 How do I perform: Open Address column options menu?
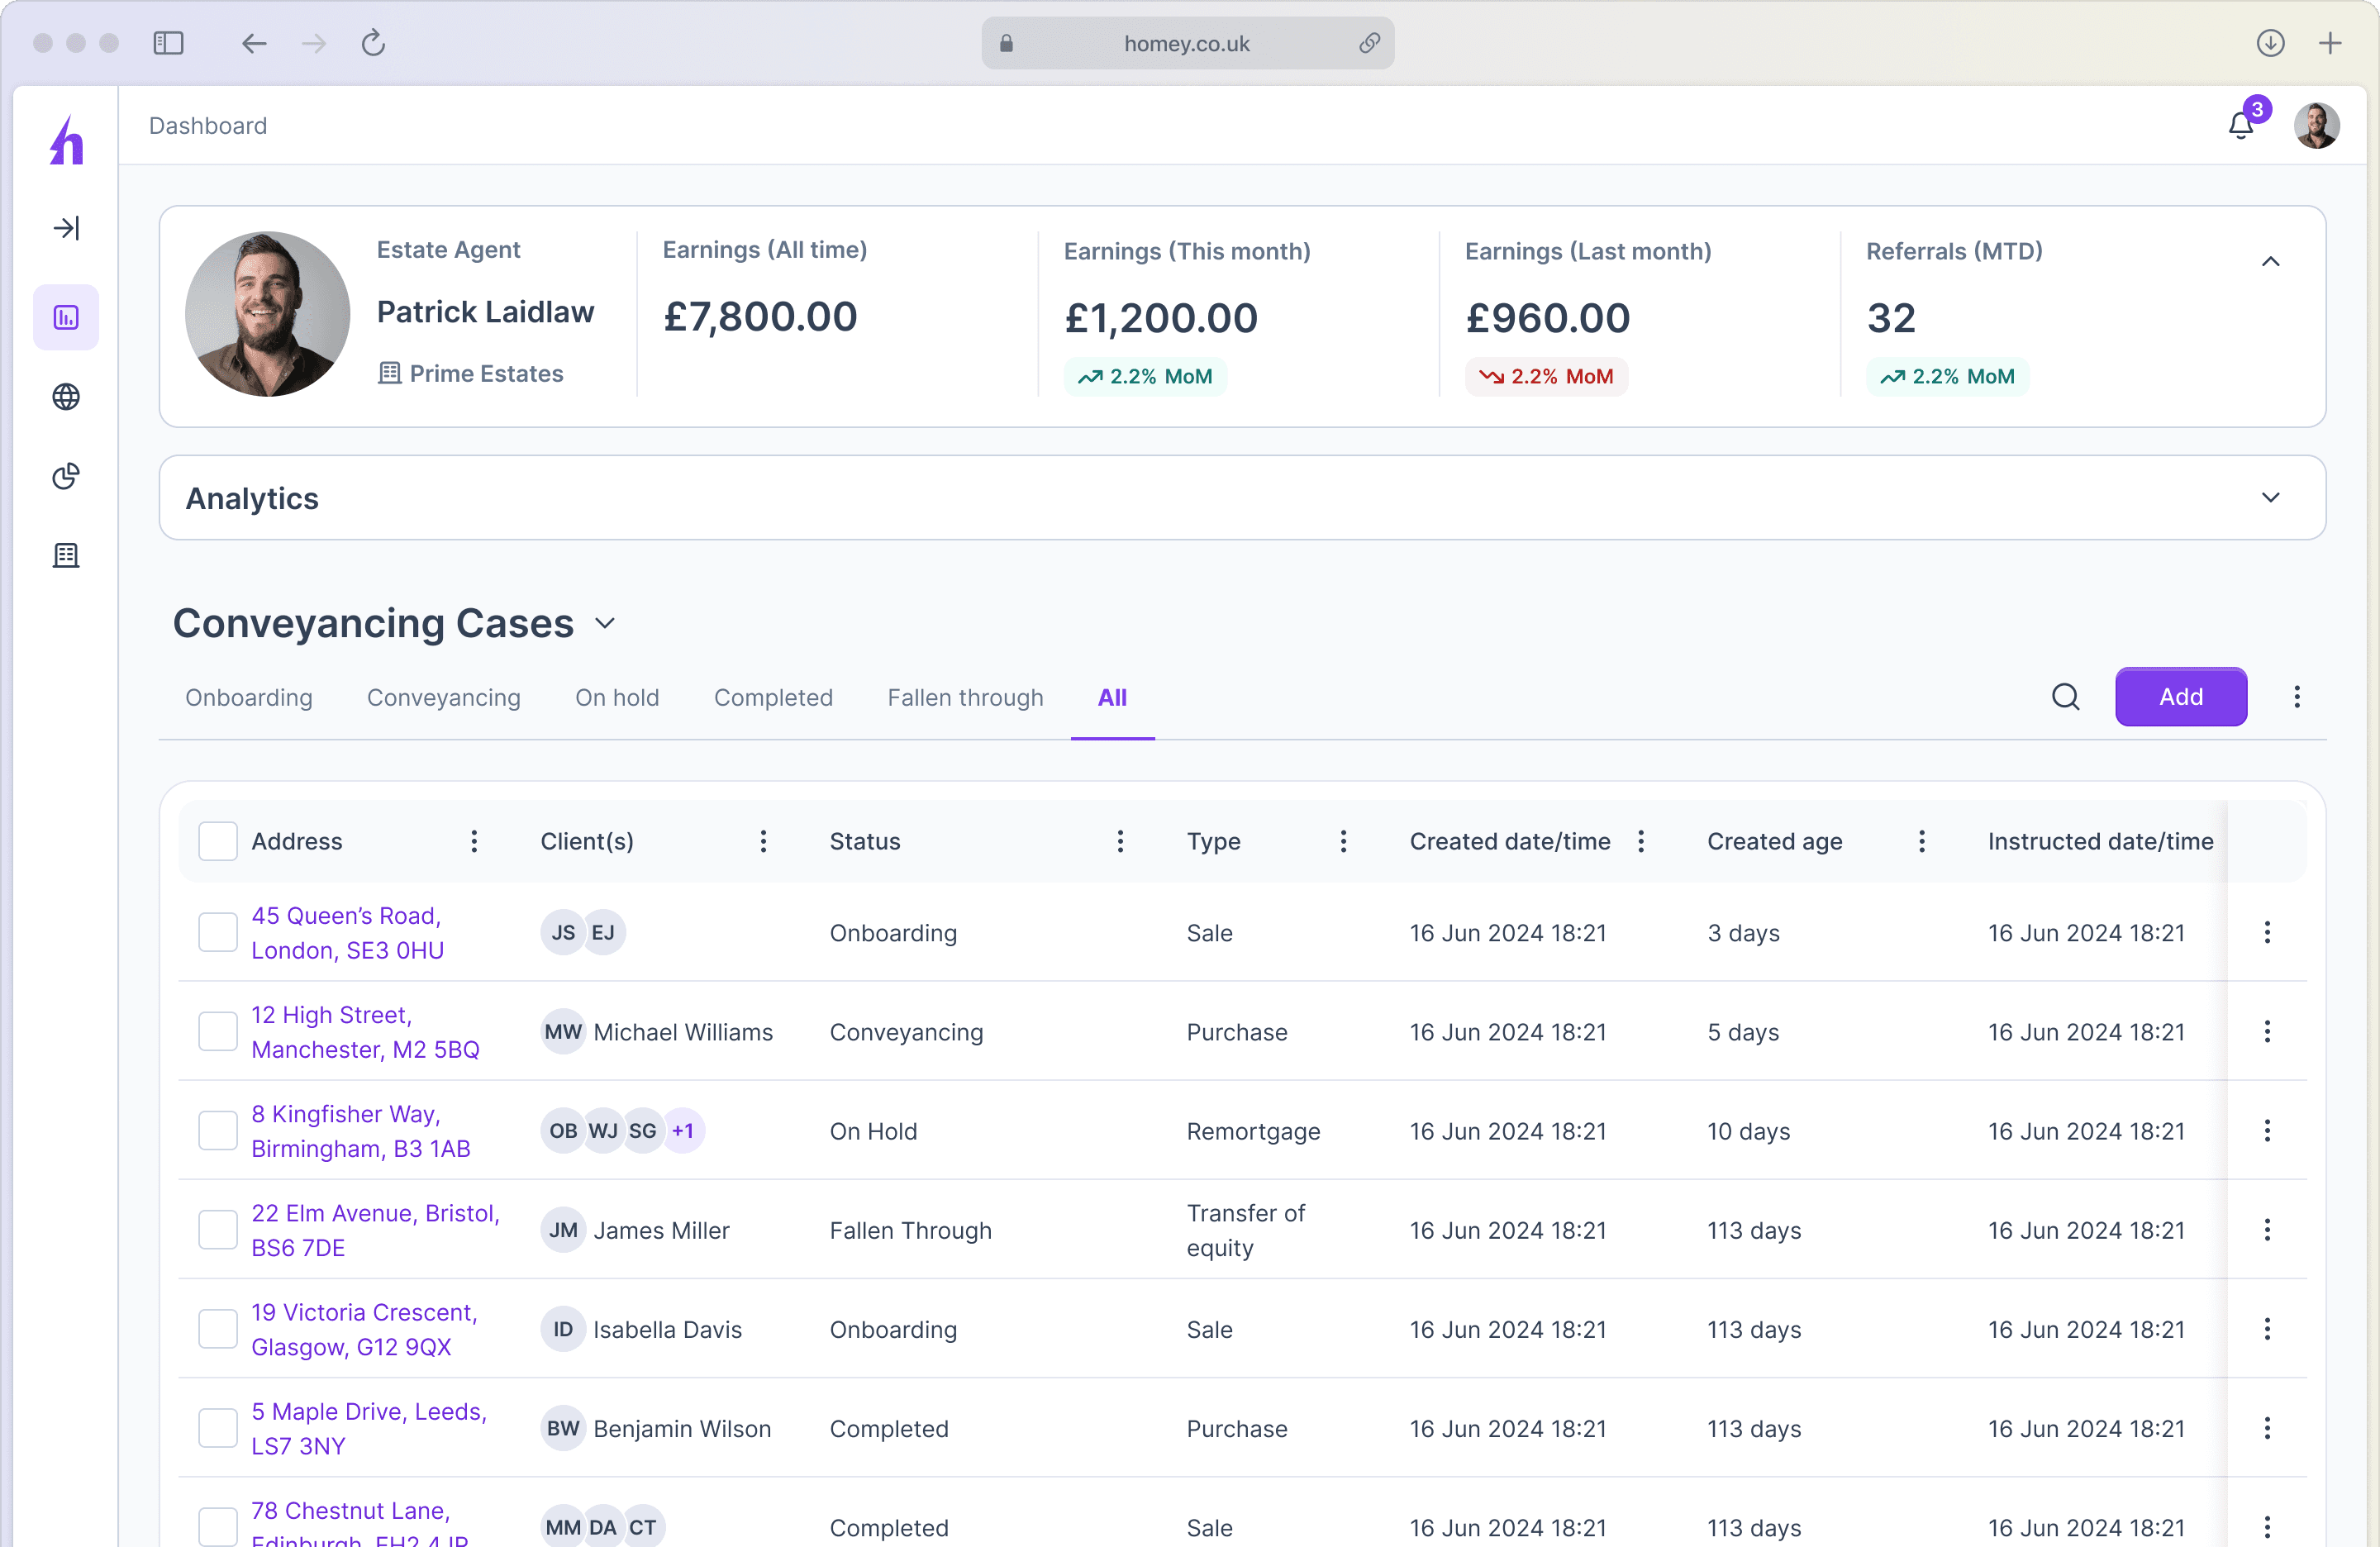coord(474,841)
